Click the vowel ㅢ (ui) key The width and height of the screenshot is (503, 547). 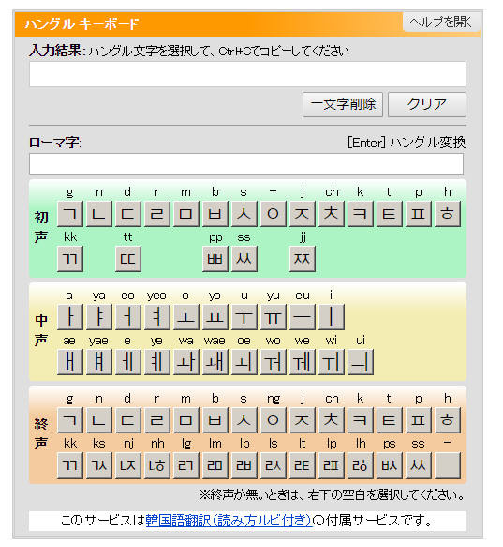coord(361,362)
